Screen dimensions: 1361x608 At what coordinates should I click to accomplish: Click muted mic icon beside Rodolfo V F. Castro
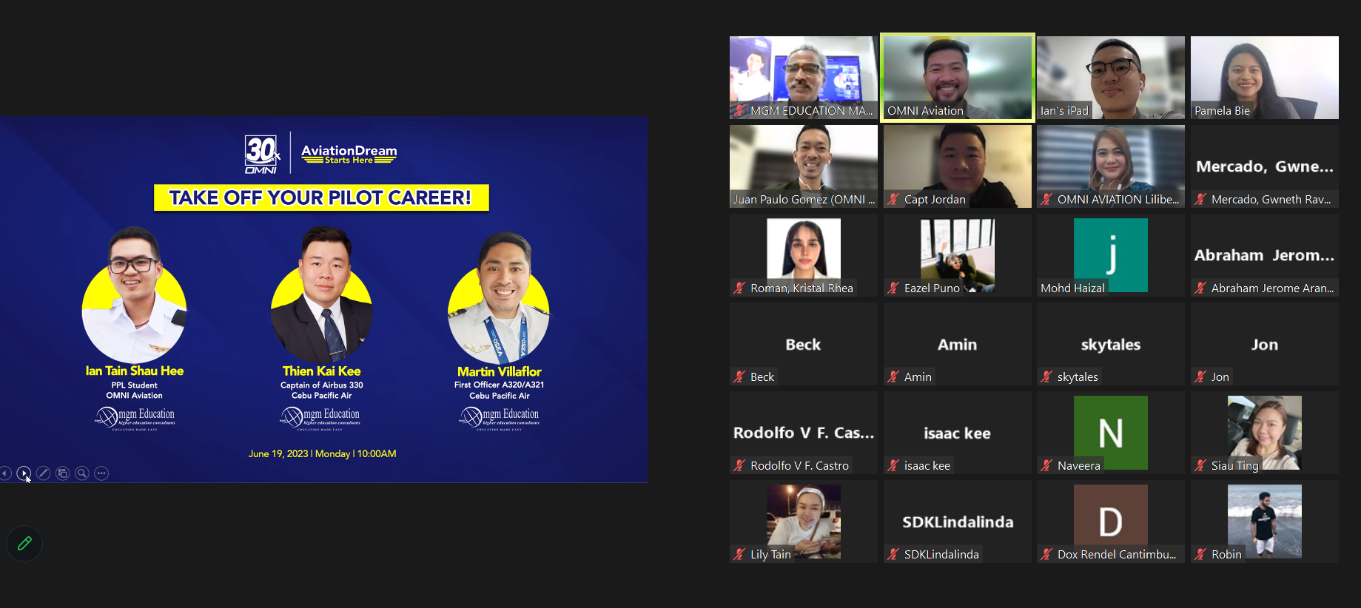(739, 466)
